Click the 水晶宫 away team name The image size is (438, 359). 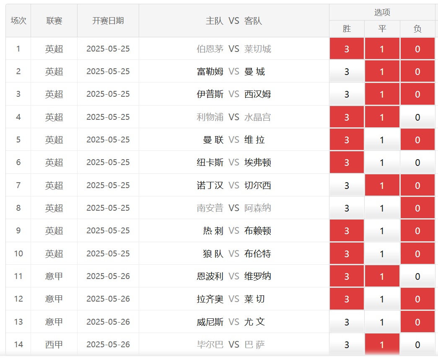coord(257,117)
